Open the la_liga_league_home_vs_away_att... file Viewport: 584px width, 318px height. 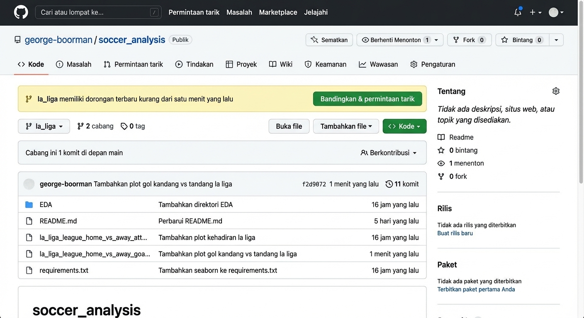[x=93, y=238]
